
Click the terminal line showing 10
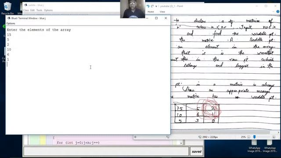pyautogui.click(x=9, y=50)
